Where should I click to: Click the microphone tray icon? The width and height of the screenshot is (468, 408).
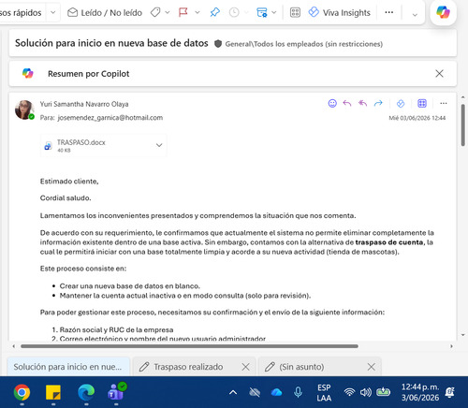pyautogui.click(x=298, y=392)
